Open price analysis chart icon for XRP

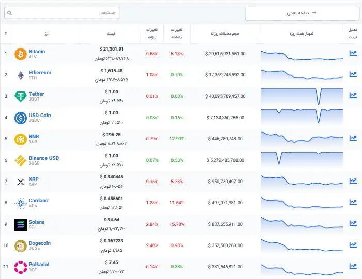click(x=353, y=181)
